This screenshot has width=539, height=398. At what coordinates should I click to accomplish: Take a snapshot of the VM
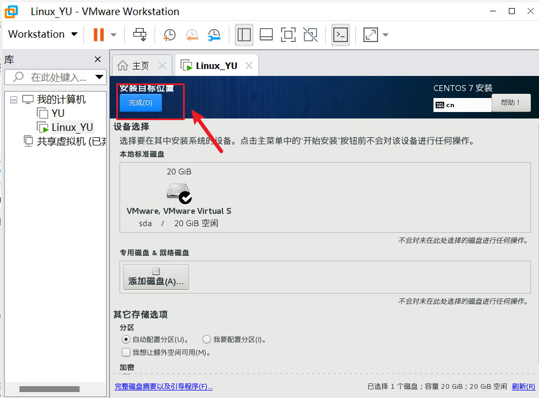click(169, 34)
